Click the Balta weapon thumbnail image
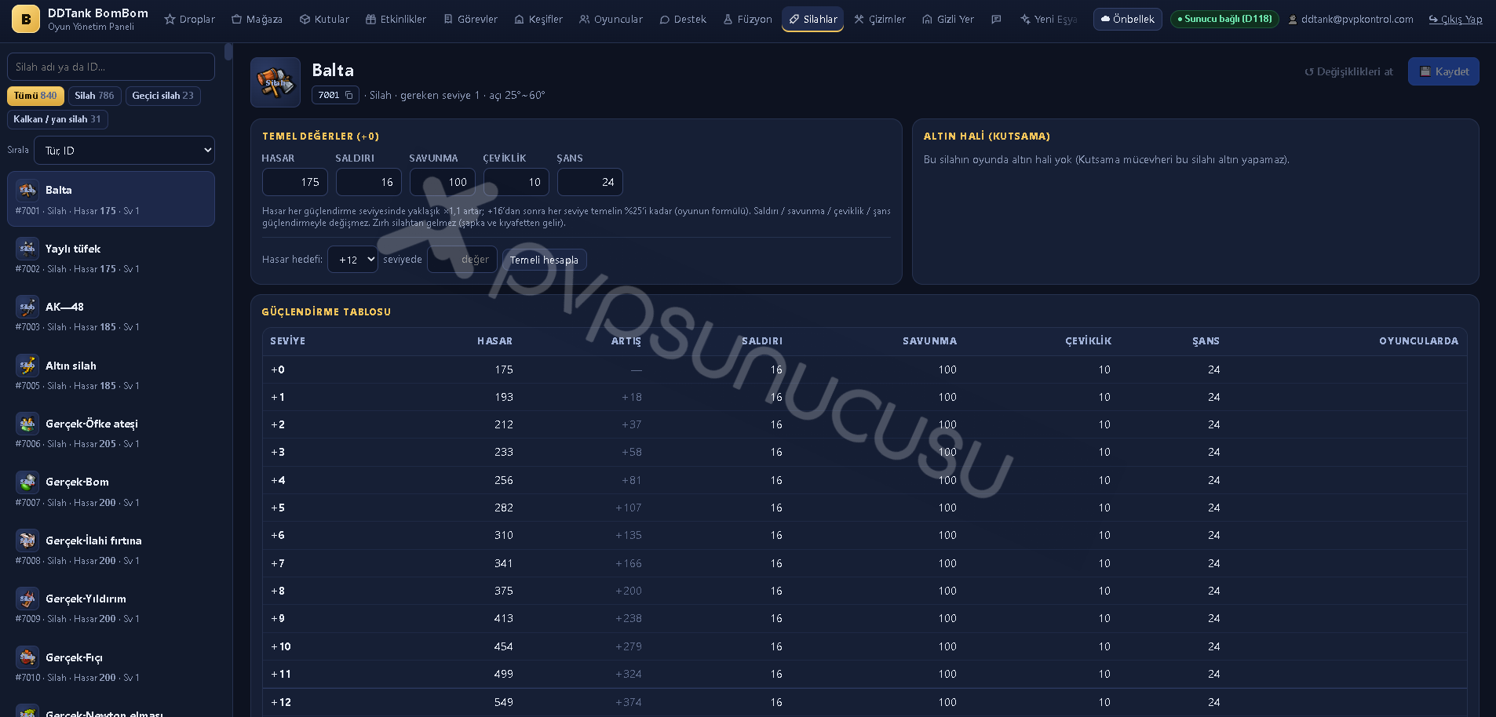 pyautogui.click(x=275, y=82)
